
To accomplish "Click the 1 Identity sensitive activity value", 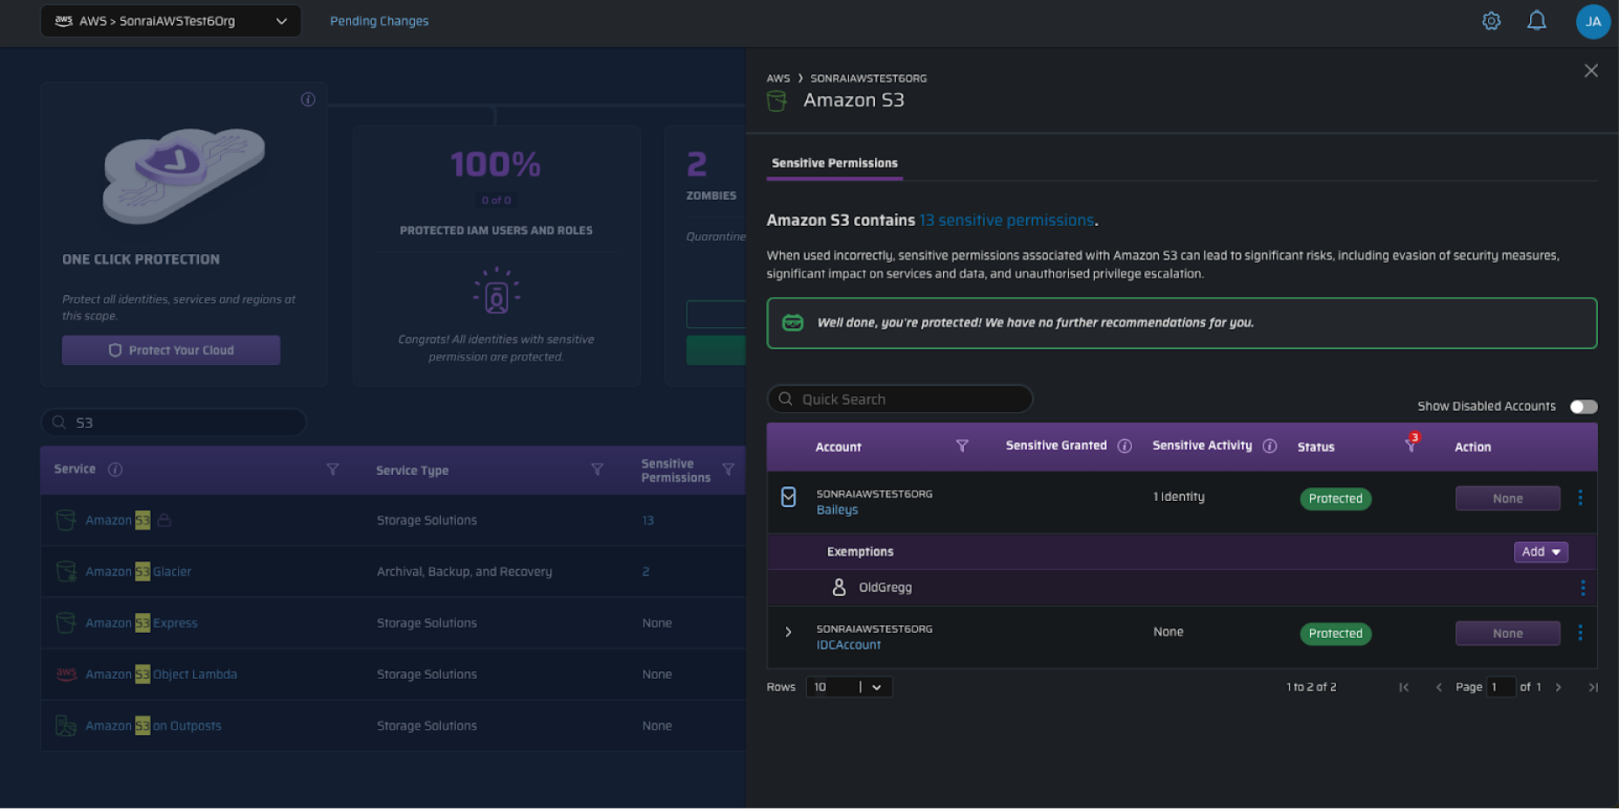I will point(1179,497).
